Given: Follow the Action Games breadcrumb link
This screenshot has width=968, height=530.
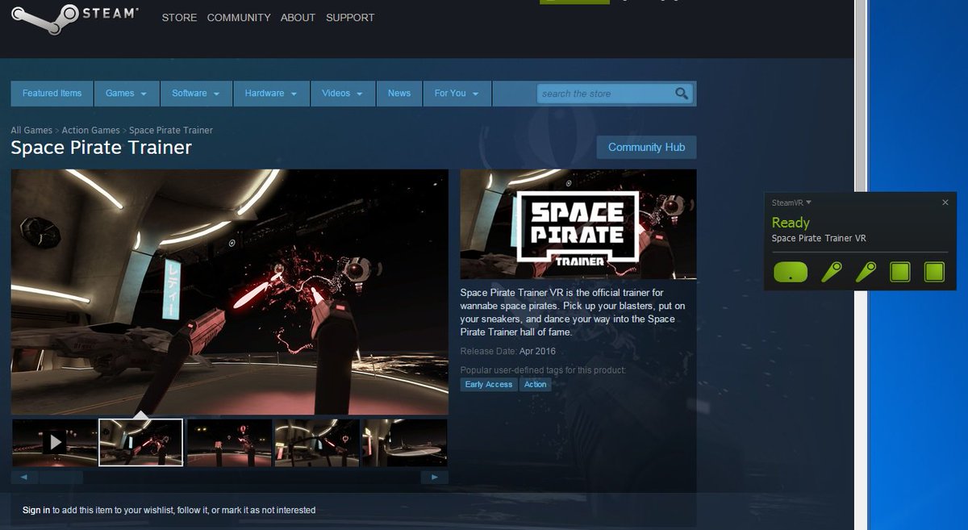Looking at the screenshot, I should tap(90, 130).
